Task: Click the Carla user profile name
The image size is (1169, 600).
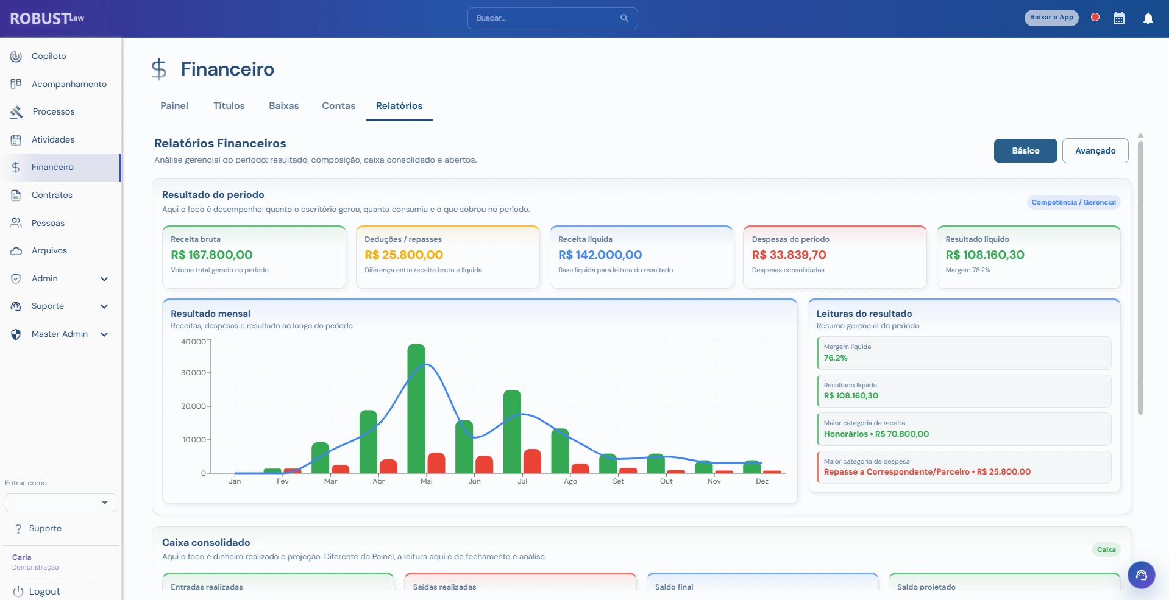Action: [22, 557]
